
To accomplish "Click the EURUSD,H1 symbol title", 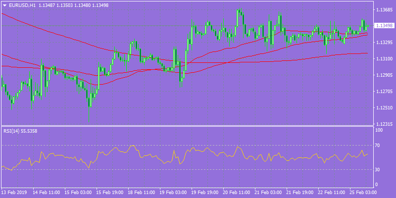I will coord(22,5).
